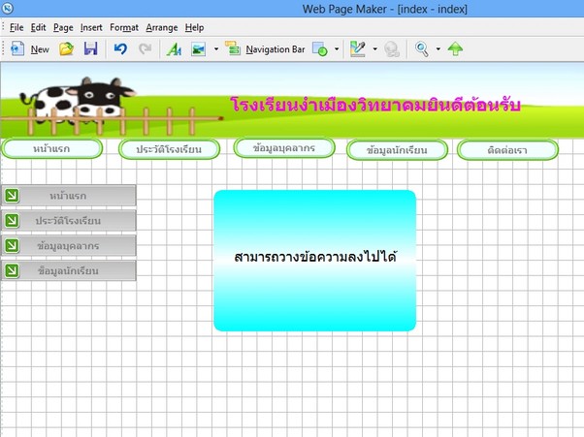Click the New page icon
The height and width of the screenshot is (437, 584).
[17, 48]
